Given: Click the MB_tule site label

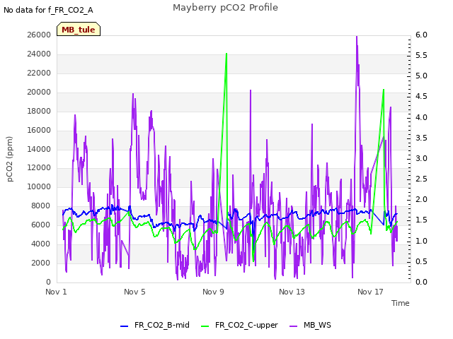Looking at the screenshot, I should [x=79, y=30].
